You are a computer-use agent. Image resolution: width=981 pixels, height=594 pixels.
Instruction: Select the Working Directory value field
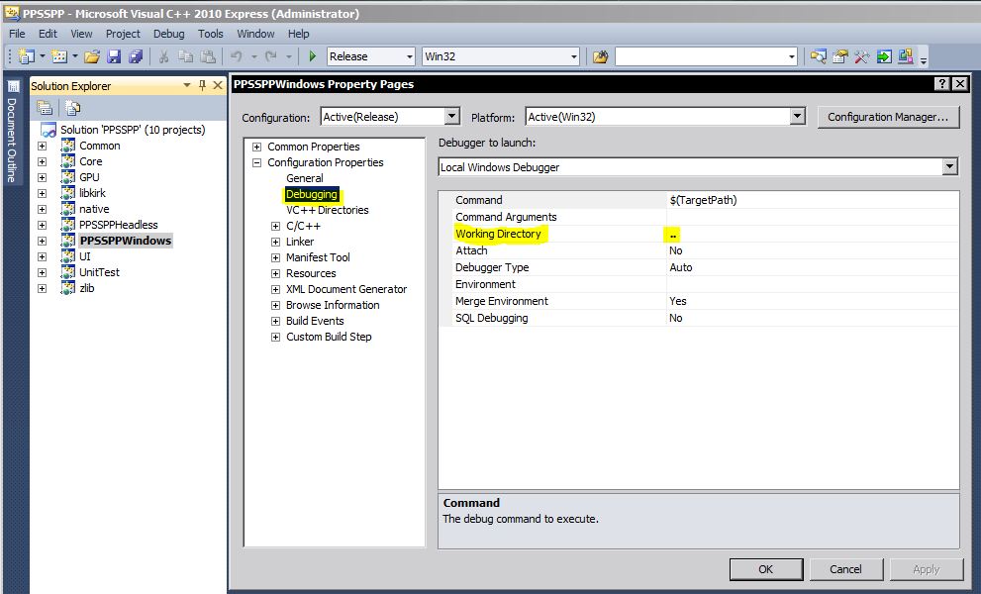(812, 235)
